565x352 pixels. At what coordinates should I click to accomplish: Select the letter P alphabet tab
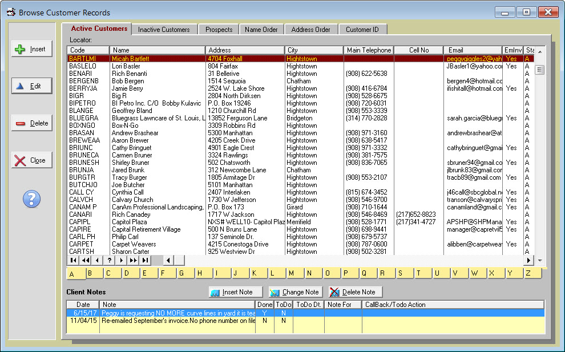coord(350,273)
